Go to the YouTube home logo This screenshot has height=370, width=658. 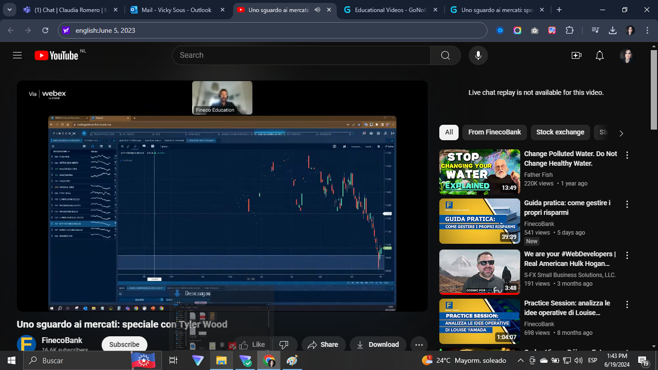point(56,55)
